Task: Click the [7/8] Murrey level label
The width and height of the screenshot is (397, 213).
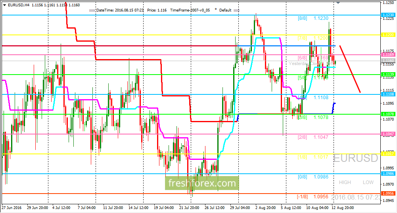Action: coord(302,38)
